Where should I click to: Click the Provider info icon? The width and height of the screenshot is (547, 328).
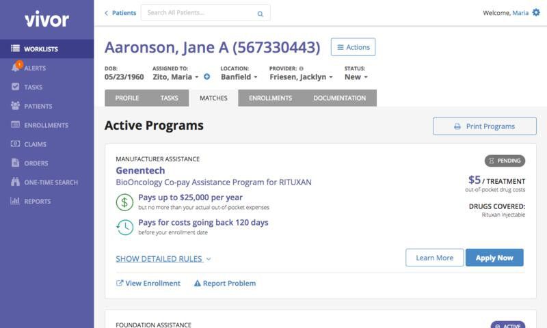pos(302,68)
